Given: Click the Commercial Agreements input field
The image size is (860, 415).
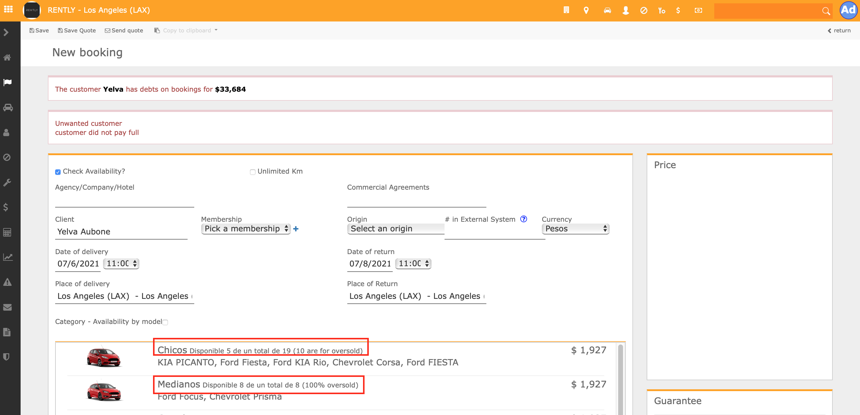Looking at the screenshot, I should [x=416, y=201].
